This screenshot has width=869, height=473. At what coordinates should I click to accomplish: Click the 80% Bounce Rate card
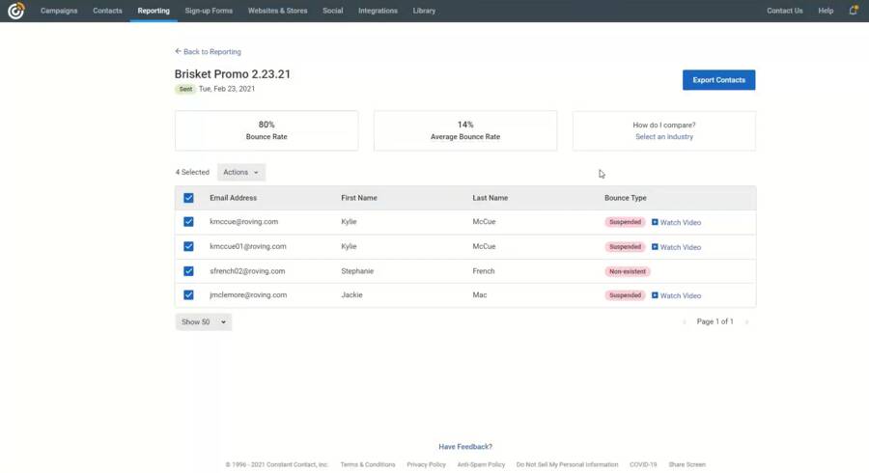[x=266, y=130]
